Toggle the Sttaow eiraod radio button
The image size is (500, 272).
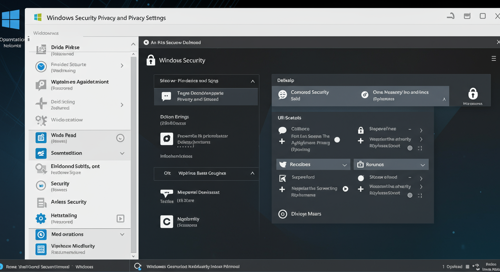tap(361, 178)
